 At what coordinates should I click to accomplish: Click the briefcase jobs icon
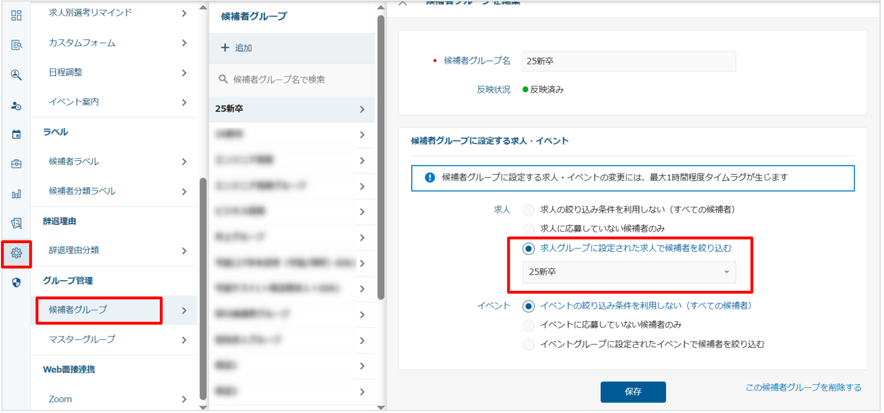click(x=16, y=164)
